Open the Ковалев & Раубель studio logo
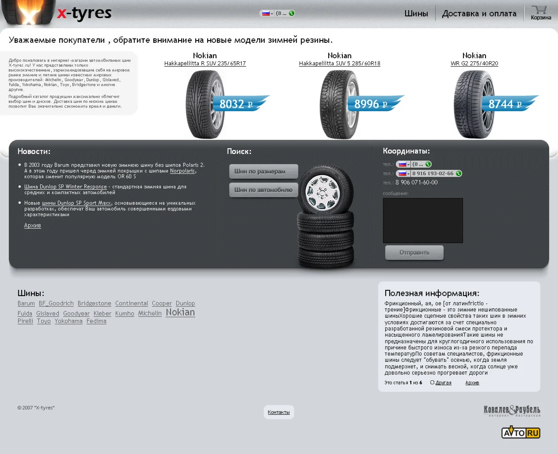Screen dimensions: 558x454 point(512,411)
